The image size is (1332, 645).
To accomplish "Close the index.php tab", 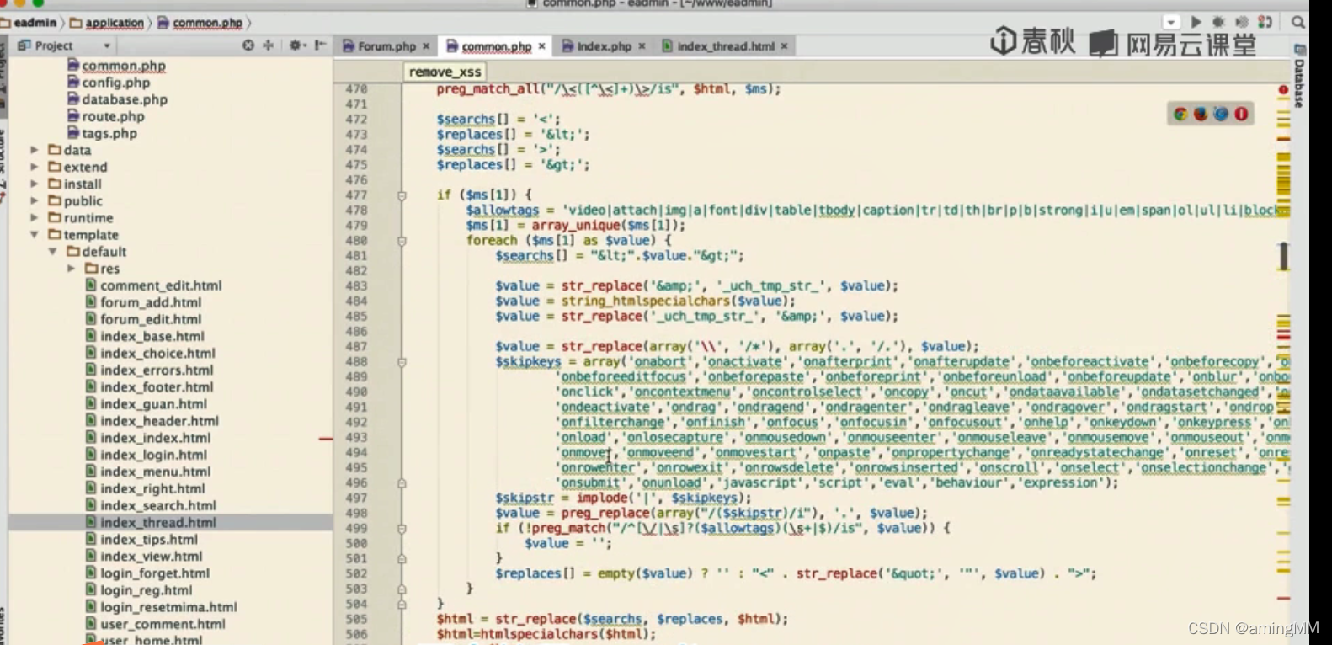I will pyautogui.click(x=642, y=46).
